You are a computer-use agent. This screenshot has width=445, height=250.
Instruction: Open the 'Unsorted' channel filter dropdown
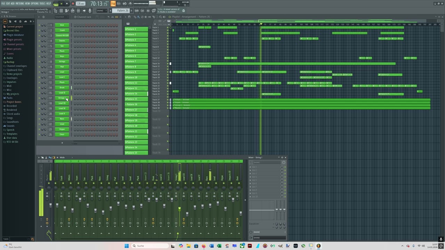pos(62,17)
